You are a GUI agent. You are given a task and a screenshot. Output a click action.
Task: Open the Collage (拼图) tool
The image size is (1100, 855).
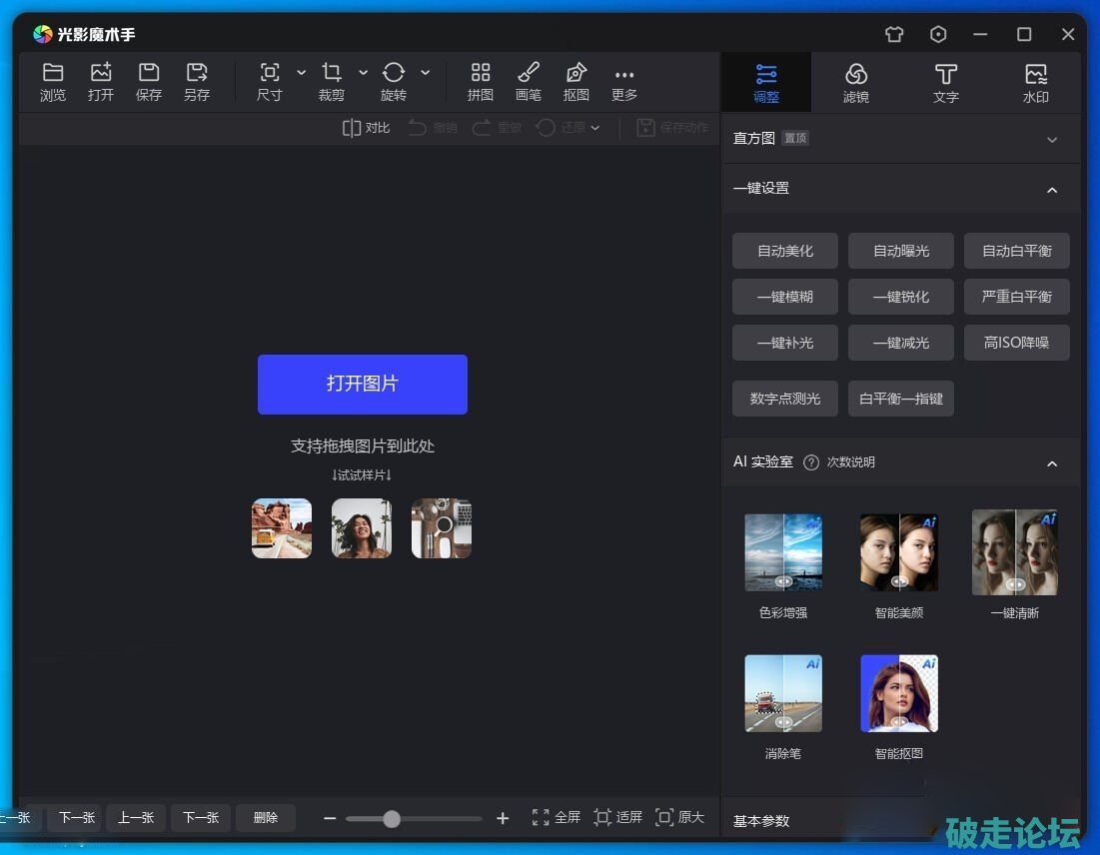pos(481,81)
